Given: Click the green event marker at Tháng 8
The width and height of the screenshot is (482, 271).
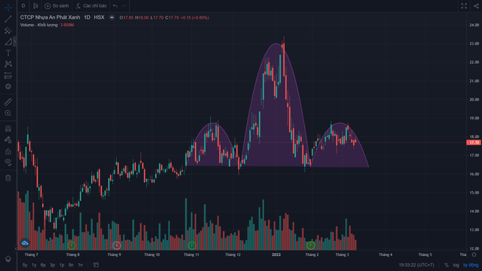Looking at the screenshot, I should (72, 245).
